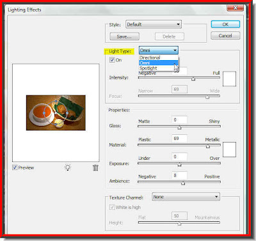Image resolution: width=256 pixels, height=241 pixels.
Task: Choose Omni from the light type list
Action: [159, 63]
